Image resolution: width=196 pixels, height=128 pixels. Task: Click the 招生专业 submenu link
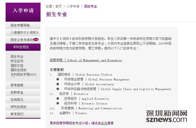[x=17, y=57]
